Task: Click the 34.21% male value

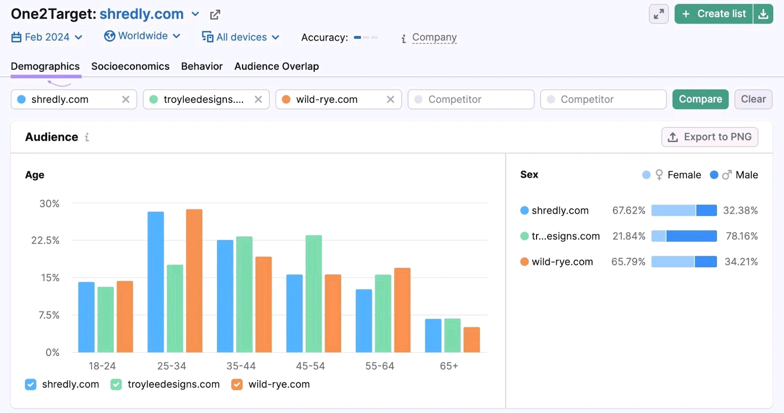Action: 741,262
